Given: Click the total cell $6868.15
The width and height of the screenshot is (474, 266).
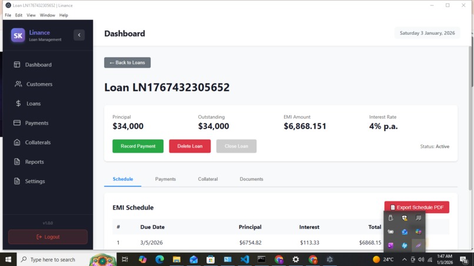Looking at the screenshot, I should click(370, 243).
